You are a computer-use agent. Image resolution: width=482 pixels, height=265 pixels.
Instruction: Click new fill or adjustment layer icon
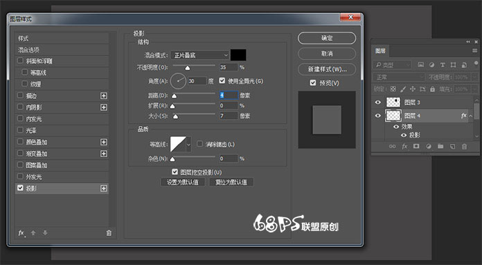[429, 147]
